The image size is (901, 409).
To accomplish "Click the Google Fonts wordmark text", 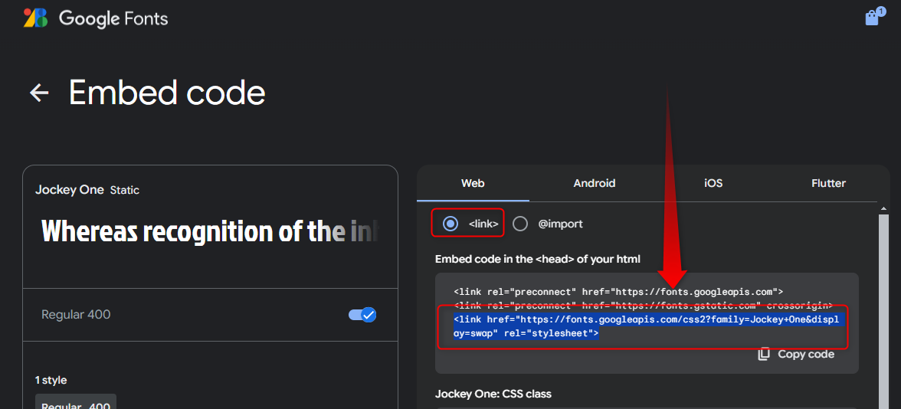I will [113, 18].
